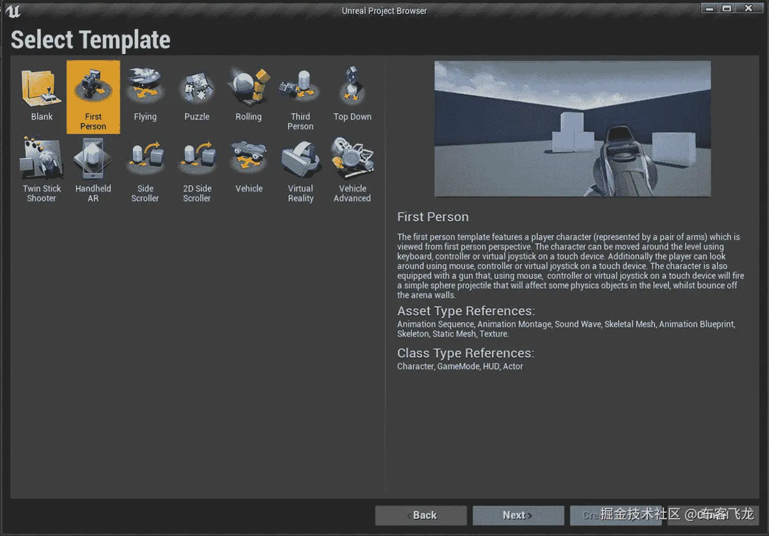Select the Blank template icon
Image resolution: width=769 pixels, height=536 pixels.
42,88
